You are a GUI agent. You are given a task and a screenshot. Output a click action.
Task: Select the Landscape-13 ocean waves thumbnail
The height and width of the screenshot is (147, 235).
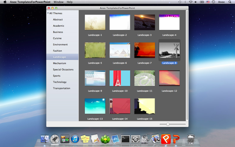coord(95,106)
